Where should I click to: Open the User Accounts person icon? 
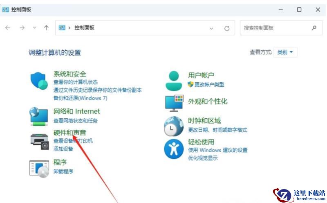[x=174, y=81]
